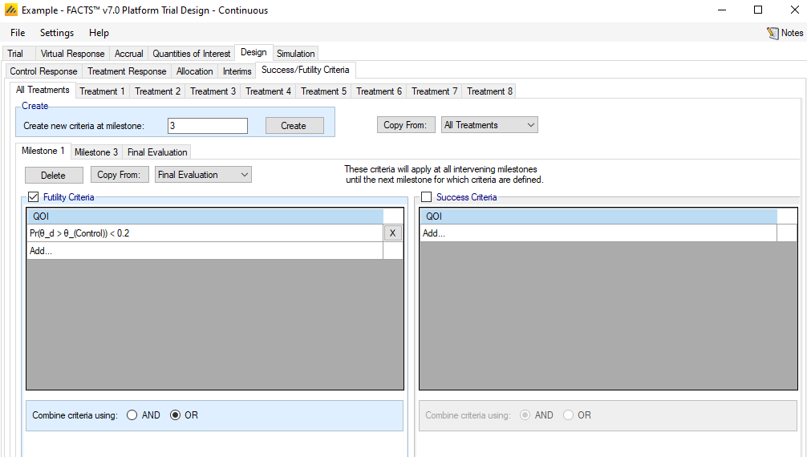The height and width of the screenshot is (457, 807).
Task: Toggle the Success Criteria checkbox
Action: [427, 197]
